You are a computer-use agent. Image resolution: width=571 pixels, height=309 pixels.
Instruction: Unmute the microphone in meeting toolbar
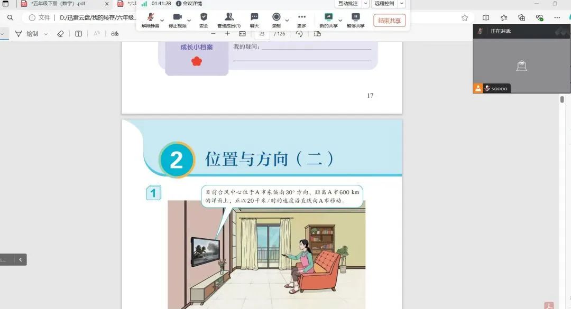pos(150,20)
